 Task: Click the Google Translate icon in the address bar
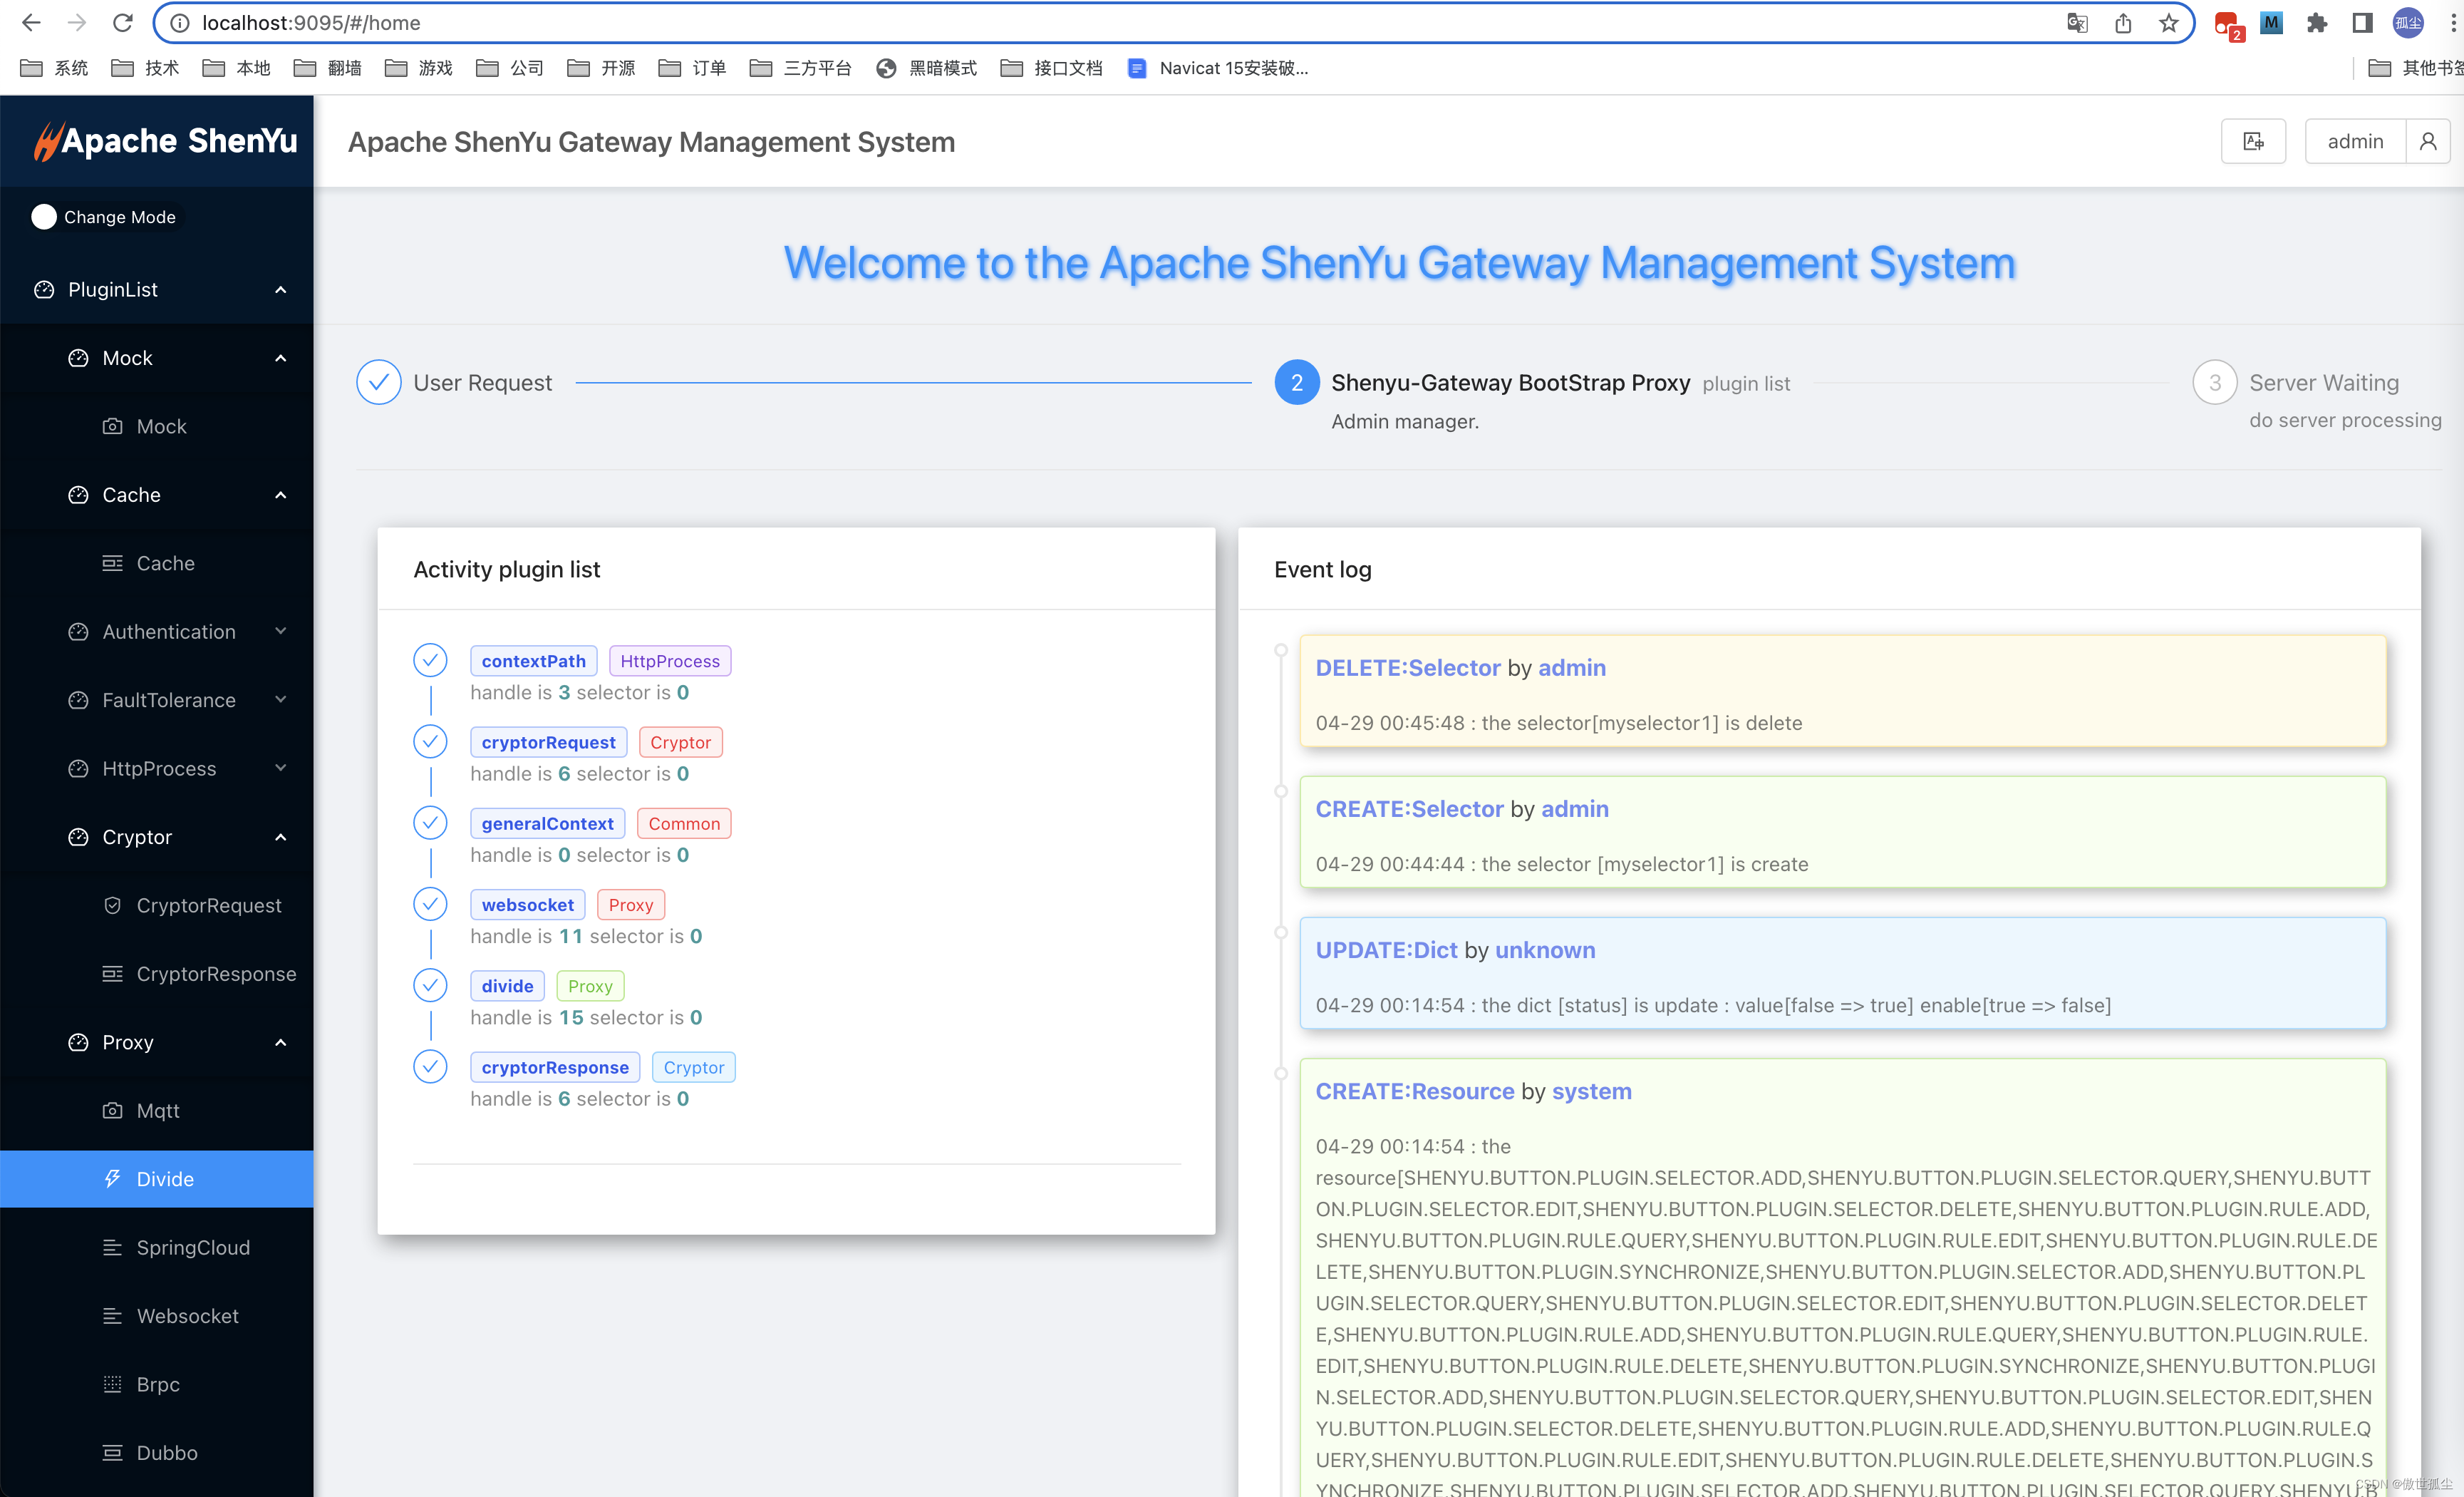[2077, 22]
